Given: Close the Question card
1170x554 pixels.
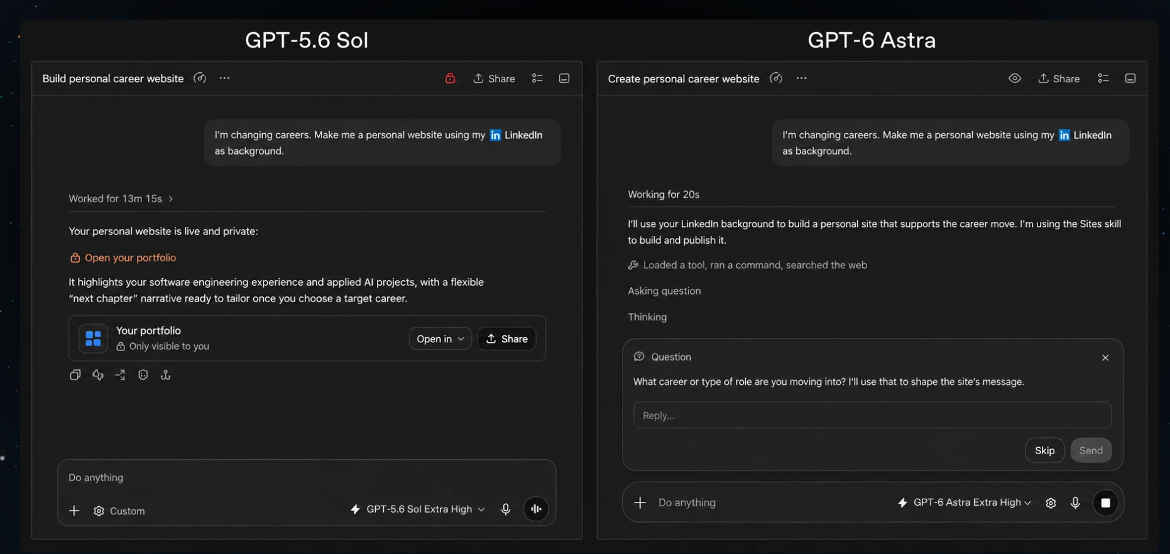Looking at the screenshot, I should [x=1105, y=357].
